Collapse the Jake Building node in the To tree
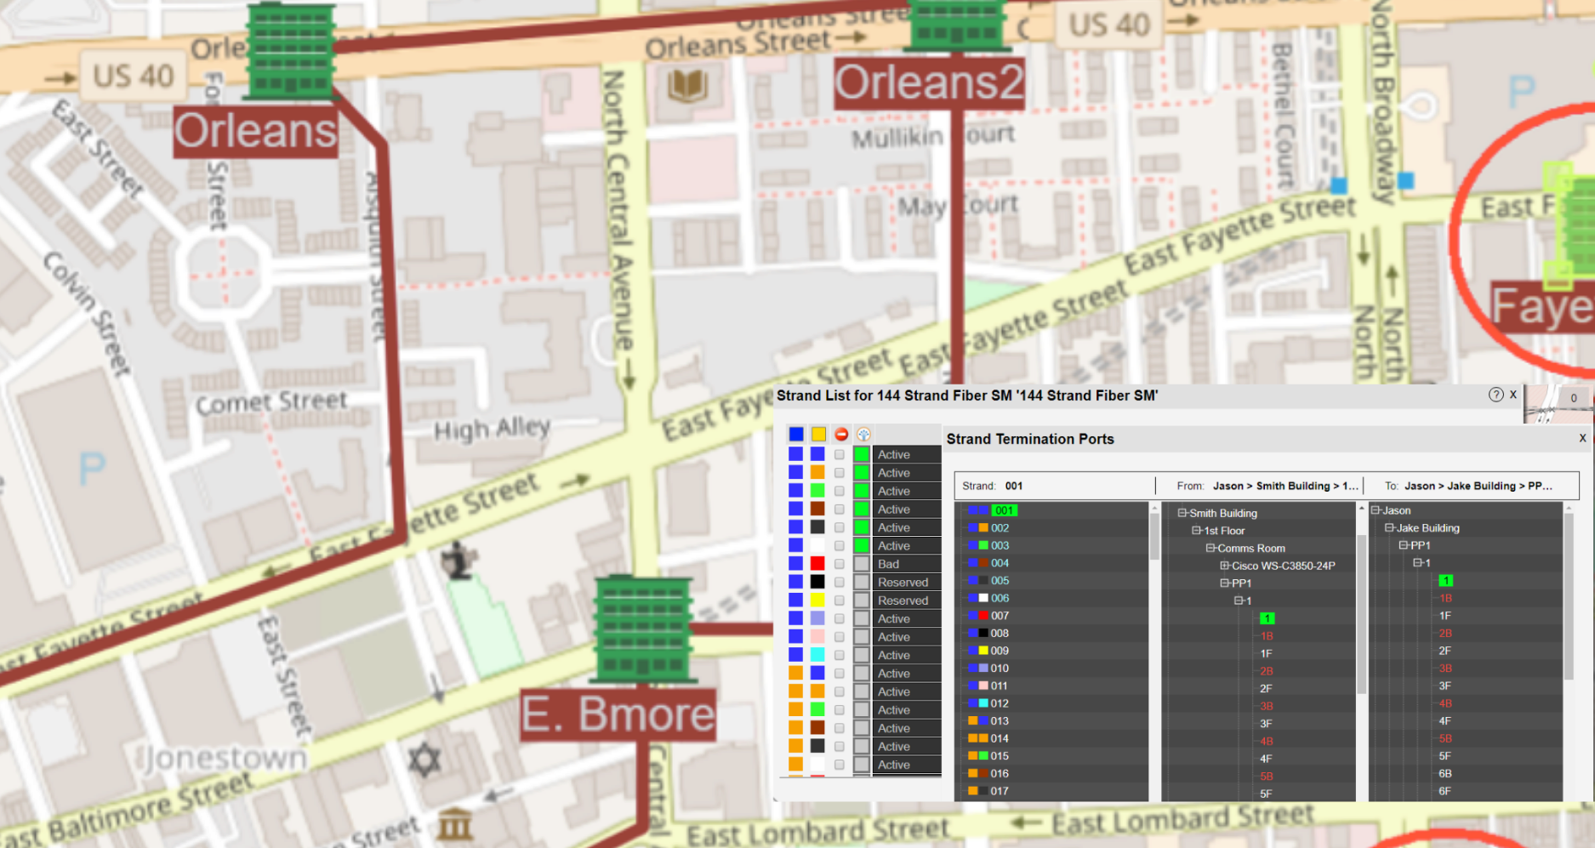 coord(1389,528)
